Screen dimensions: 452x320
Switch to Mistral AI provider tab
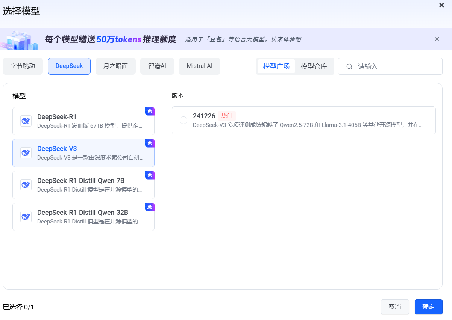pos(199,66)
